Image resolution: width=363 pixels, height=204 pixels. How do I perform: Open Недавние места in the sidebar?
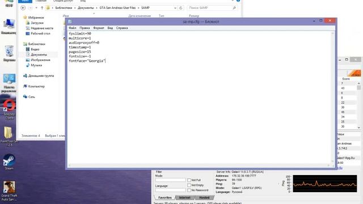[42, 28]
